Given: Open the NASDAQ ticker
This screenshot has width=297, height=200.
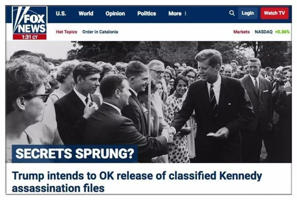Looking at the screenshot, I should click(263, 32).
